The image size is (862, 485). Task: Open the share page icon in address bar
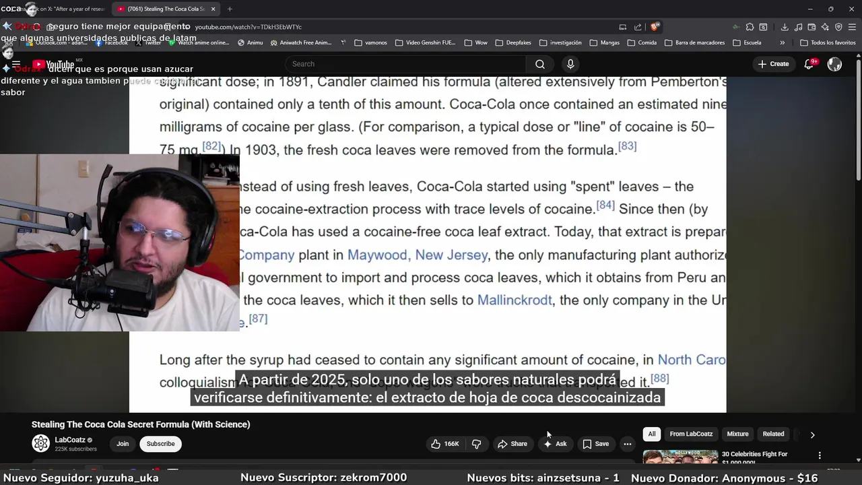(x=638, y=27)
